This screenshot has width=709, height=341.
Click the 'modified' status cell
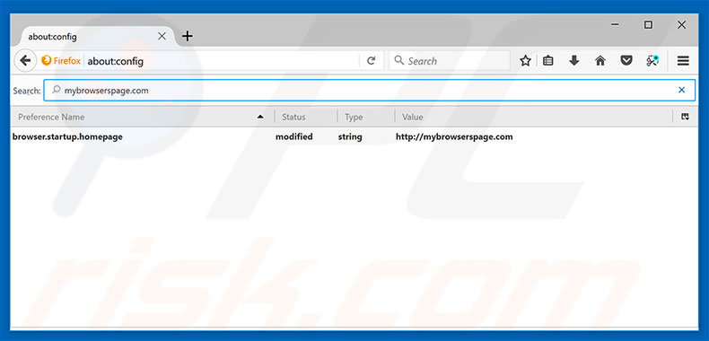point(293,136)
